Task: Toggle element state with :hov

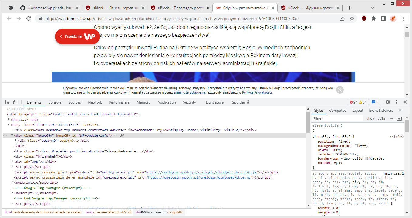Action: pyautogui.click(x=370, y=118)
